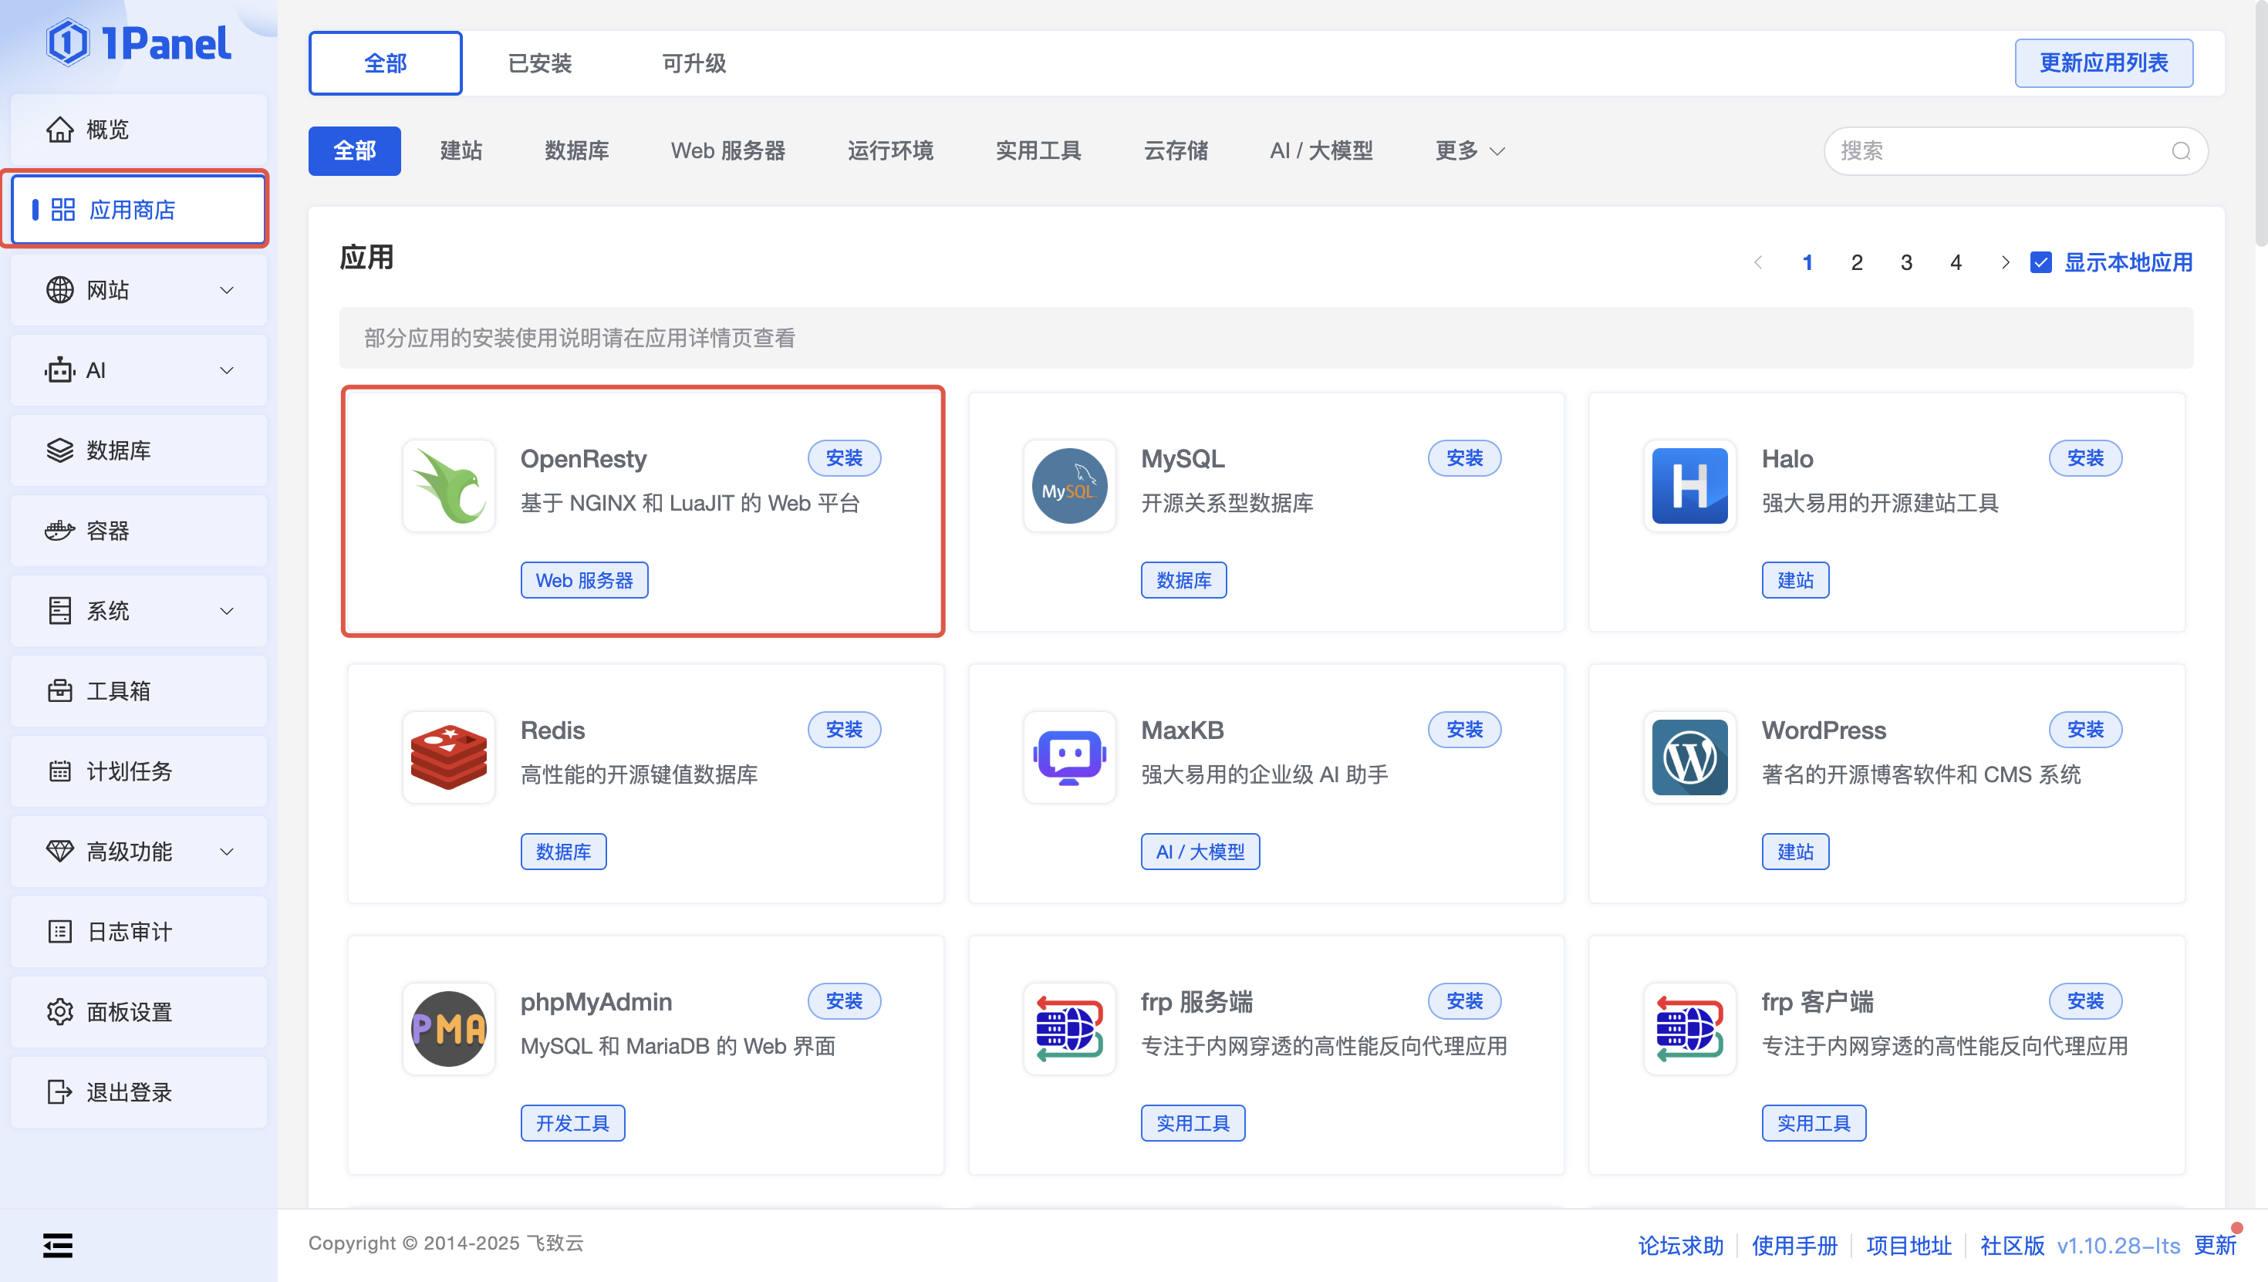Expand the 高级功能 sidebar submenu chevron
Viewport: 2268px width, 1282px height.
226,852
